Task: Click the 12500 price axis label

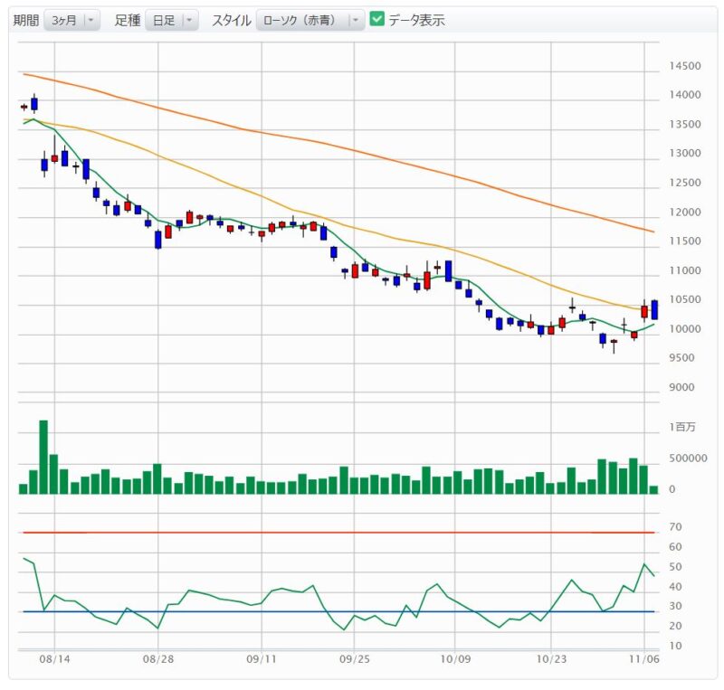Action: click(x=685, y=183)
